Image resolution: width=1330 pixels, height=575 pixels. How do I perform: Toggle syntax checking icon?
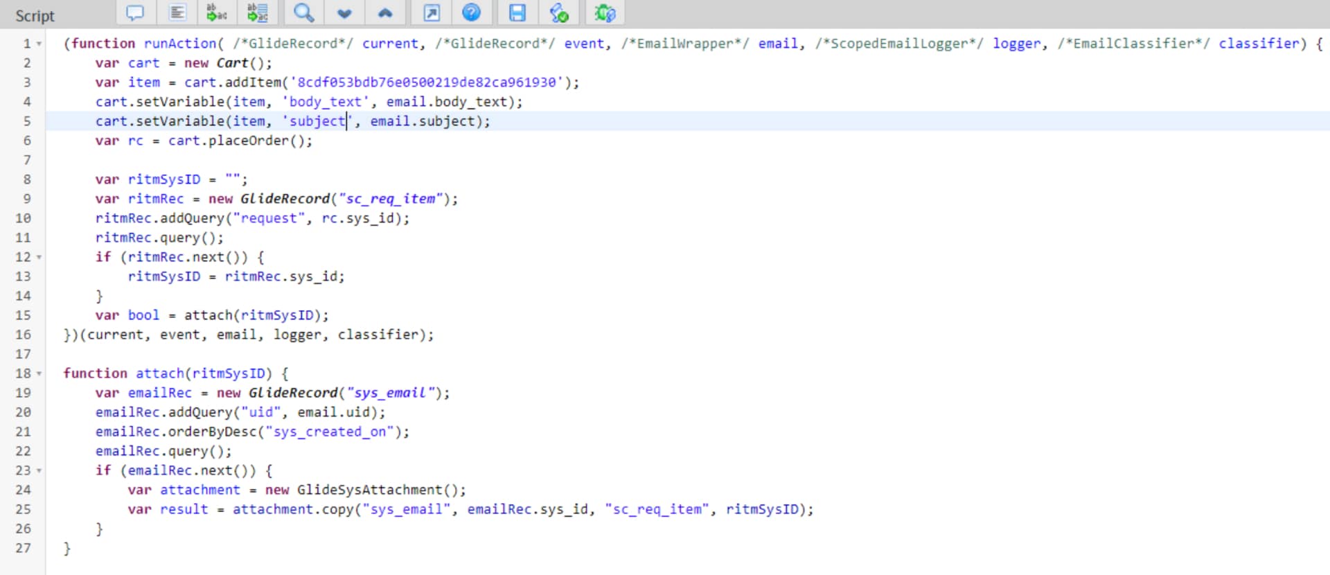pyautogui.click(x=558, y=12)
